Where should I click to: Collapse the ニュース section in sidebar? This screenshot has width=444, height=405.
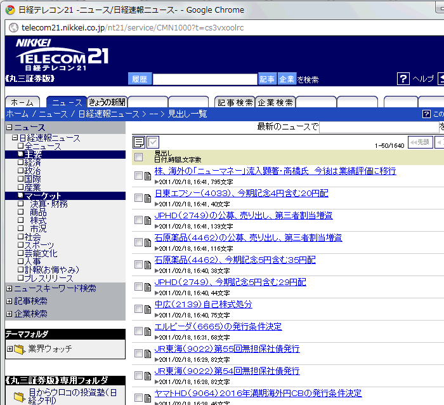pyautogui.click(x=10, y=128)
